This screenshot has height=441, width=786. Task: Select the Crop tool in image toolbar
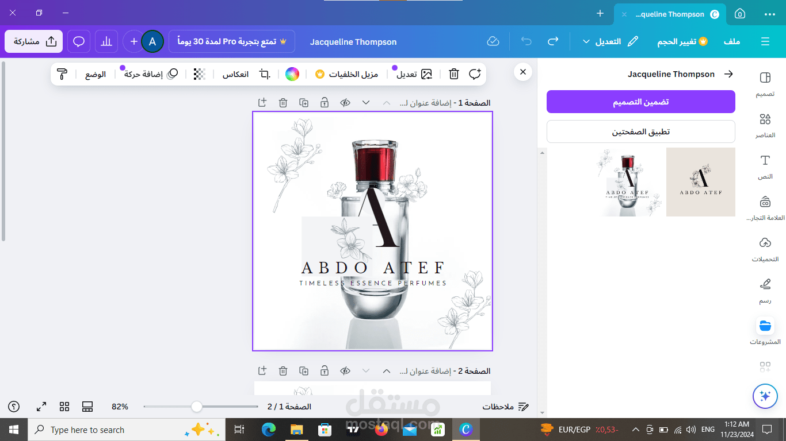click(264, 74)
